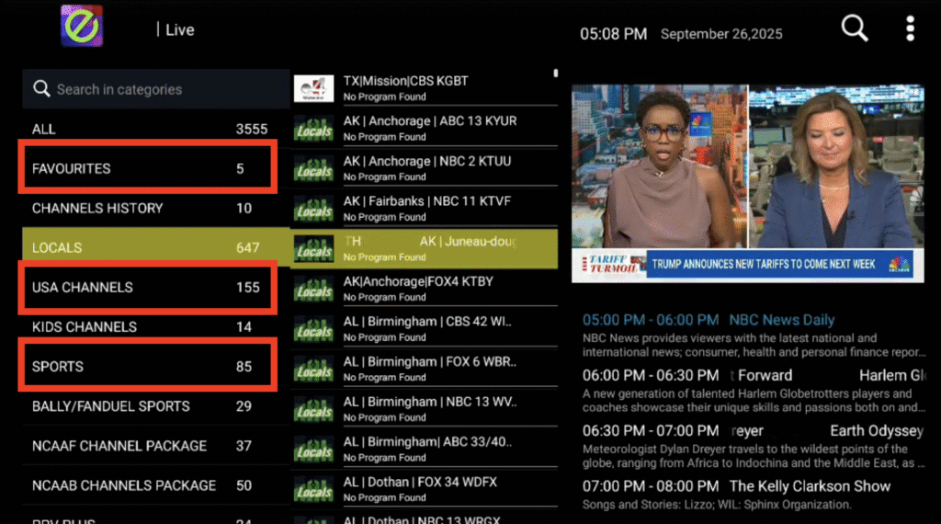Play AL | Birmingham | FOX 6 channel

click(x=425, y=370)
